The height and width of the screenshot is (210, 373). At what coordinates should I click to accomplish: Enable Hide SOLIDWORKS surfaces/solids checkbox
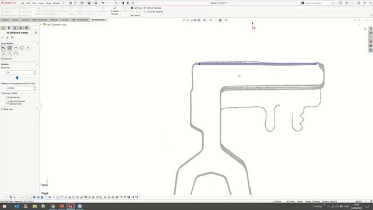(7, 103)
